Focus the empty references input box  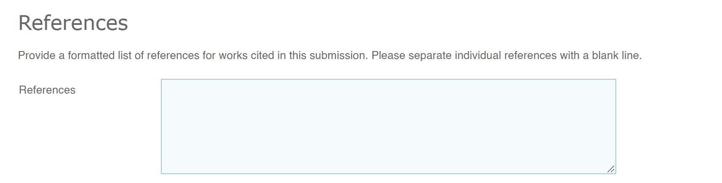tap(388, 126)
